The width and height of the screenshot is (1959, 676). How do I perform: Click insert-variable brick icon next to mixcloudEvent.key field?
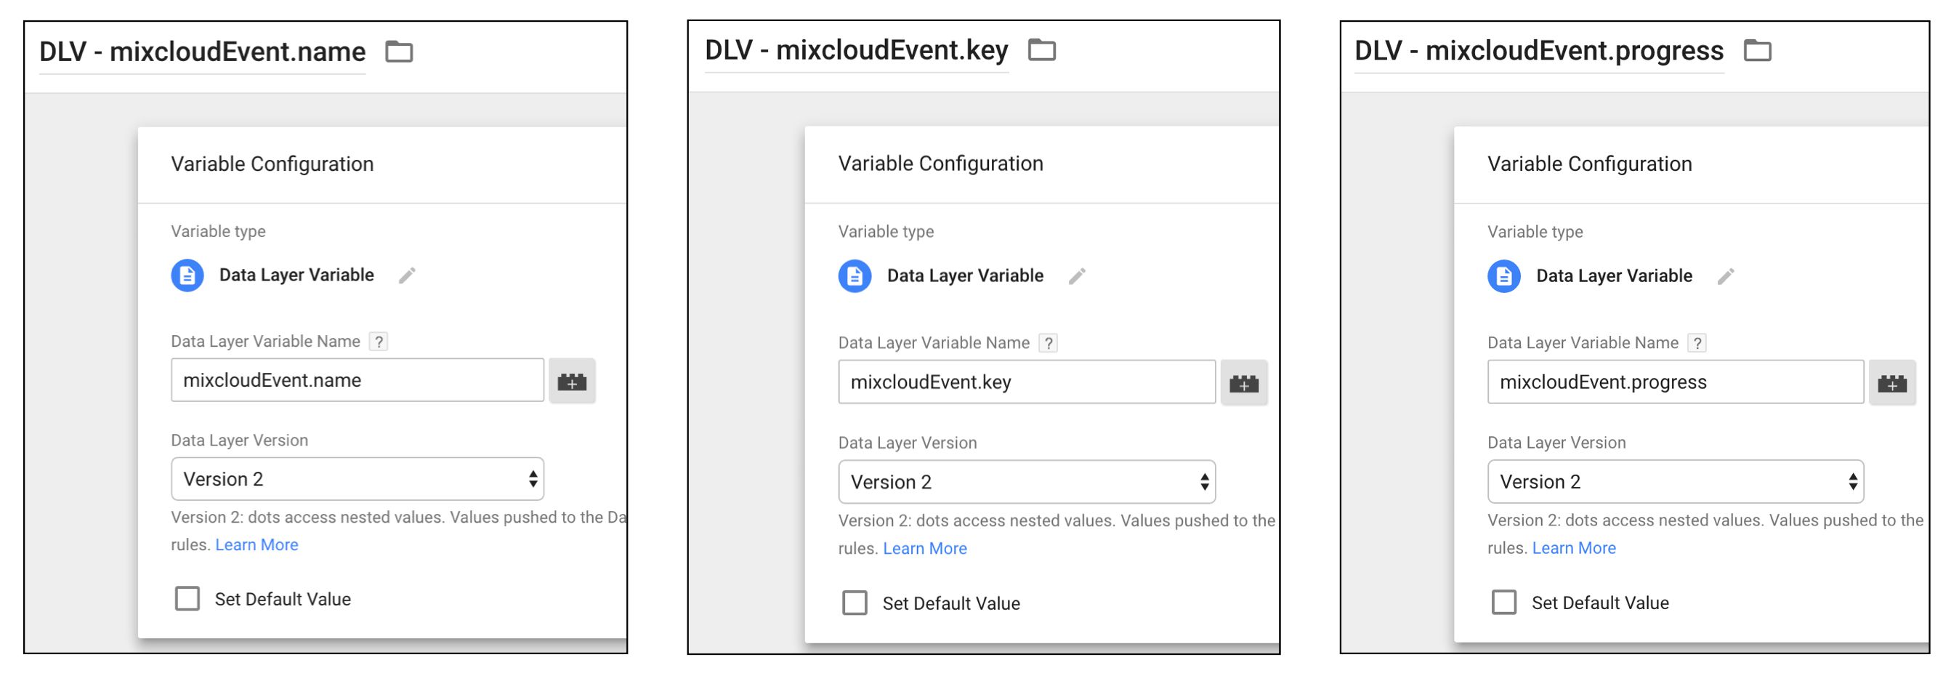pos(1244,382)
